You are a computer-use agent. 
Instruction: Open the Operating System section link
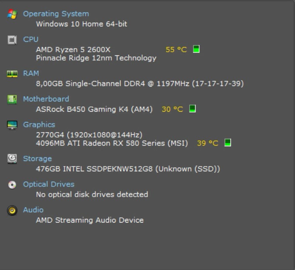pos(56,14)
